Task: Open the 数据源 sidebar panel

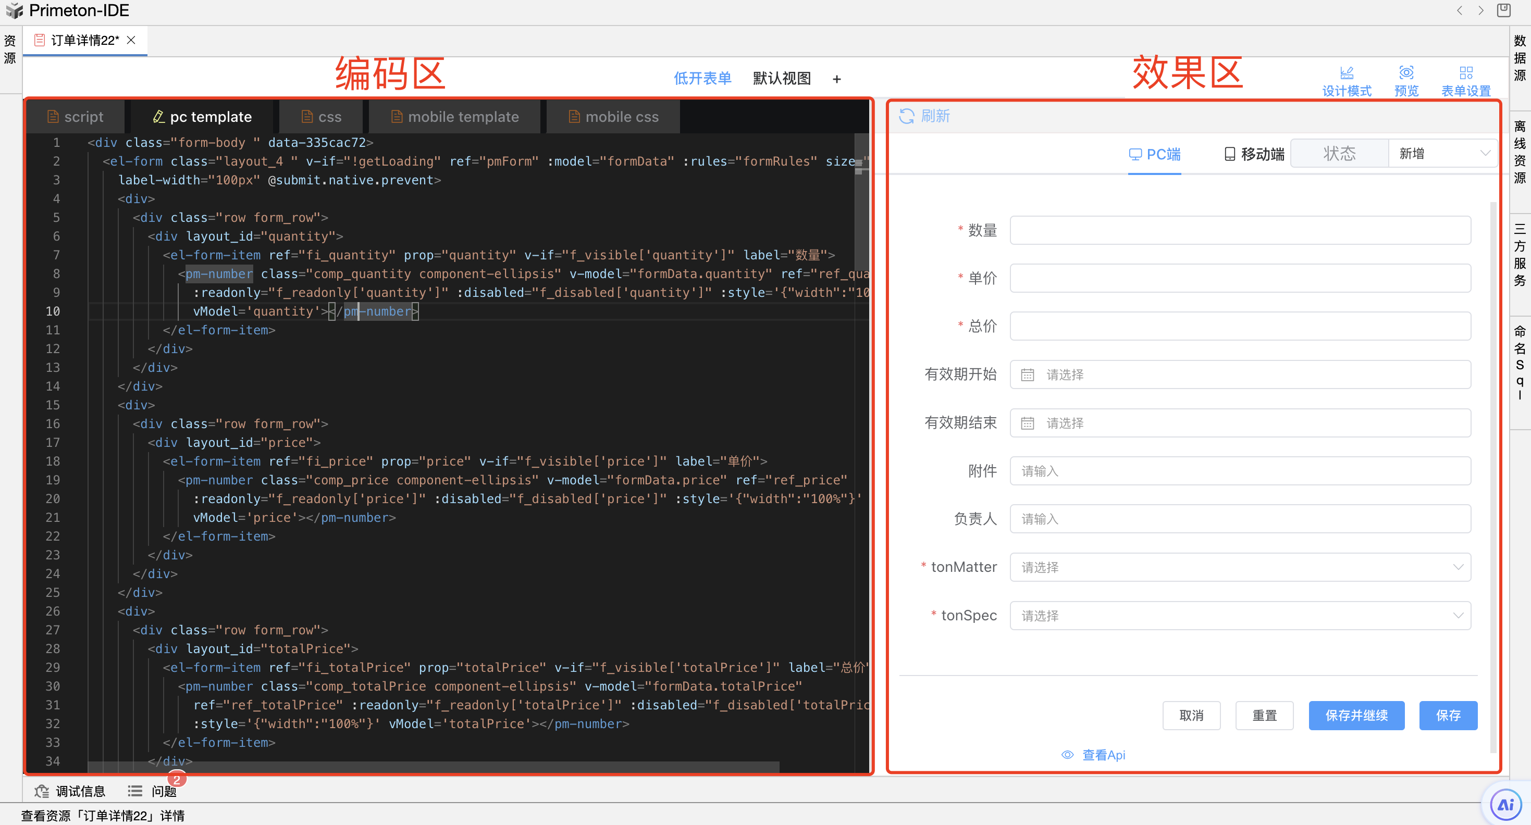Action: (1519, 57)
